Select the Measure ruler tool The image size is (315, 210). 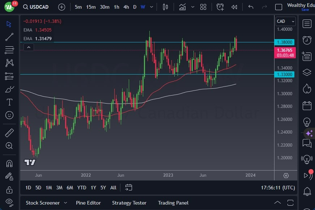coord(9,132)
